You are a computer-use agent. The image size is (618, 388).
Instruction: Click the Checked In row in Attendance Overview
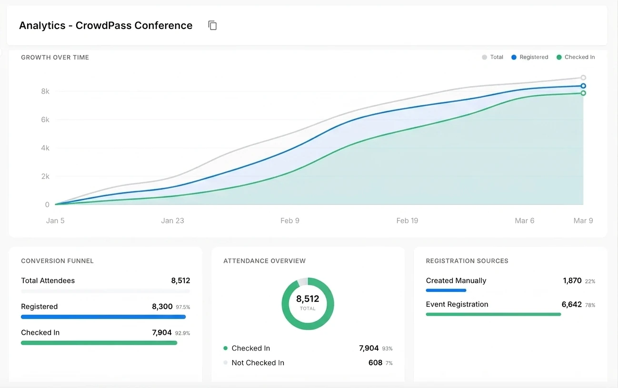pos(308,349)
